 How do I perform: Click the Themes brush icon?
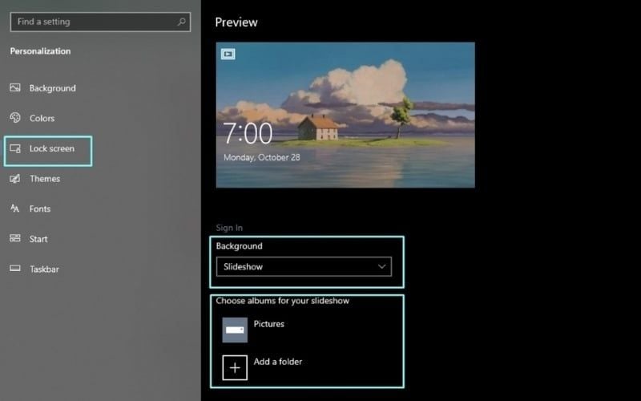pyautogui.click(x=15, y=179)
